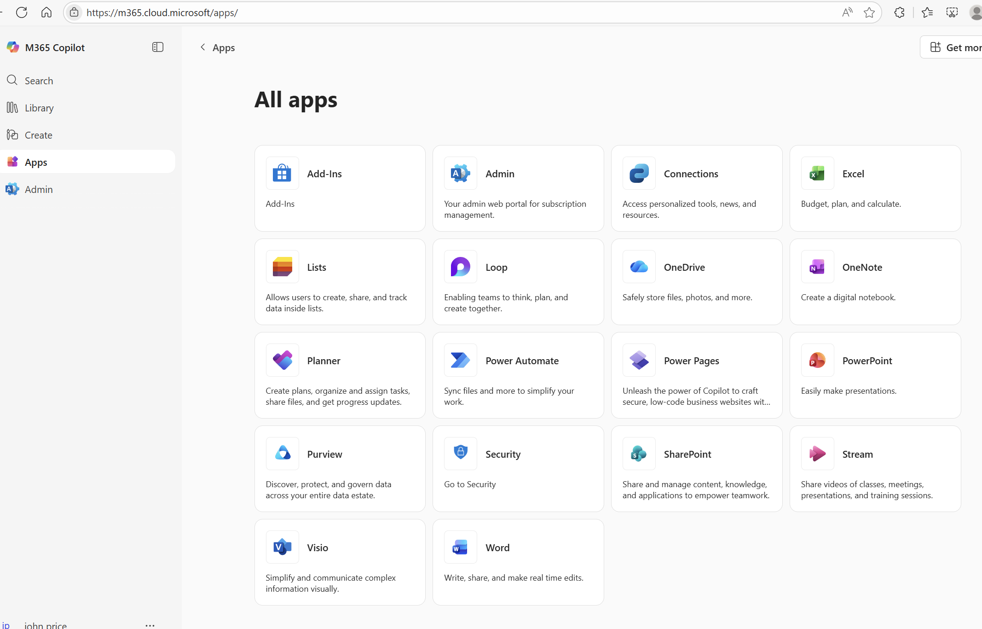Click the back chevron beside Apps
Viewport: 982px width, 629px height.
[x=202, y=47]
